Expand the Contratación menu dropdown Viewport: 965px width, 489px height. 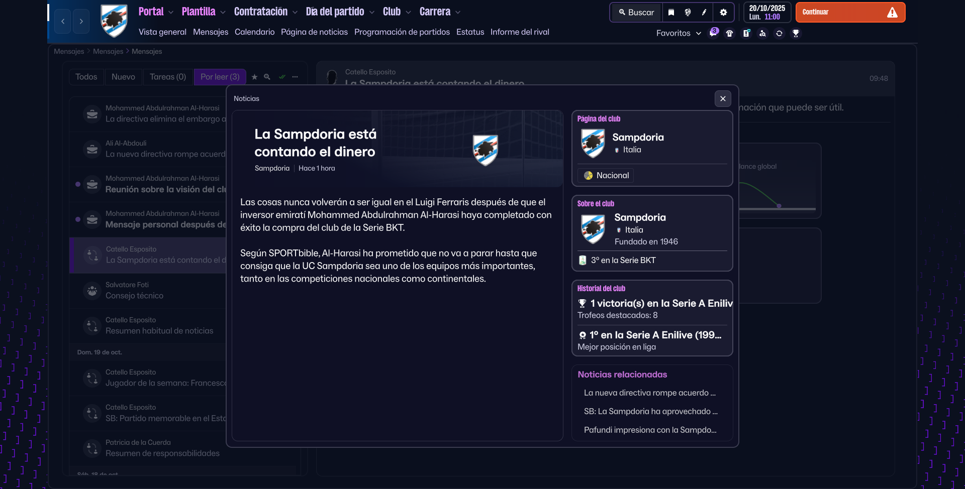[265, 12]
